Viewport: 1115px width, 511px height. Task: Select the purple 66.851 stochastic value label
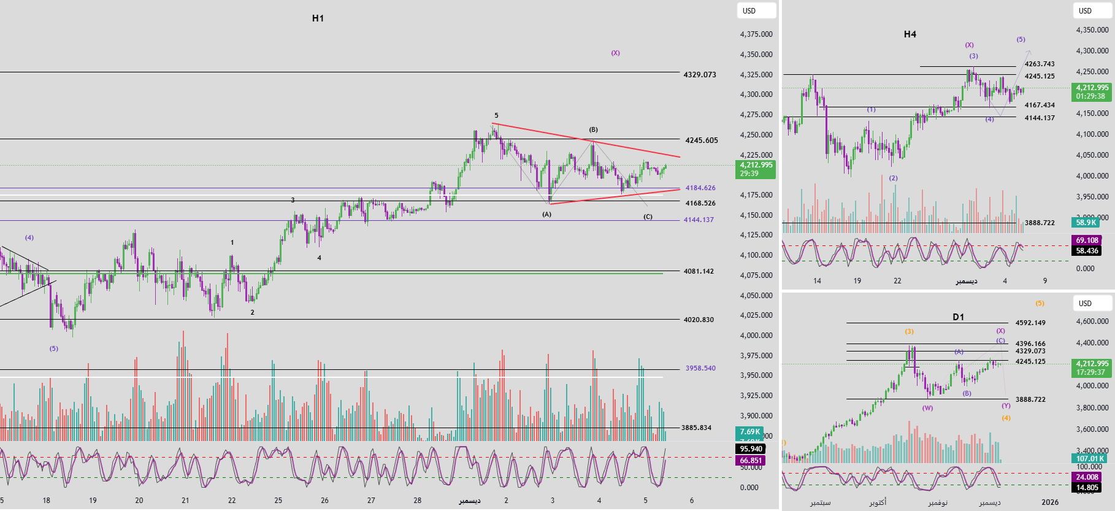tap(751, 461)
